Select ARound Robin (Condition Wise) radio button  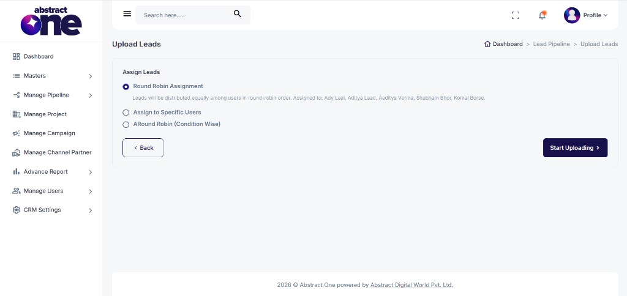pos(126,124)
